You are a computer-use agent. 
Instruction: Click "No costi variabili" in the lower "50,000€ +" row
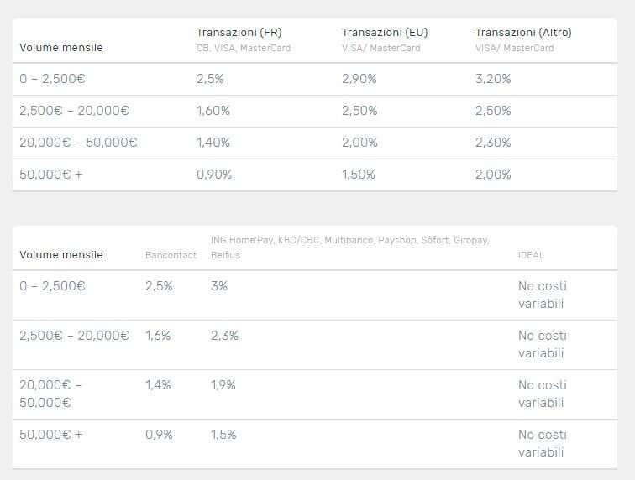(542, 444)
